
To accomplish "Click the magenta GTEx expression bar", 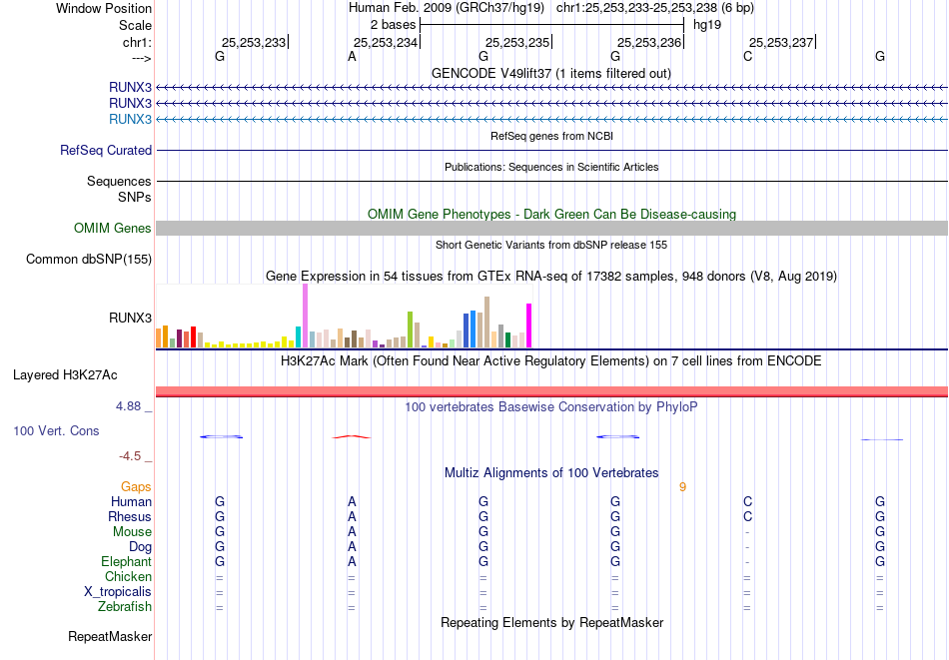I will (529, 326).
